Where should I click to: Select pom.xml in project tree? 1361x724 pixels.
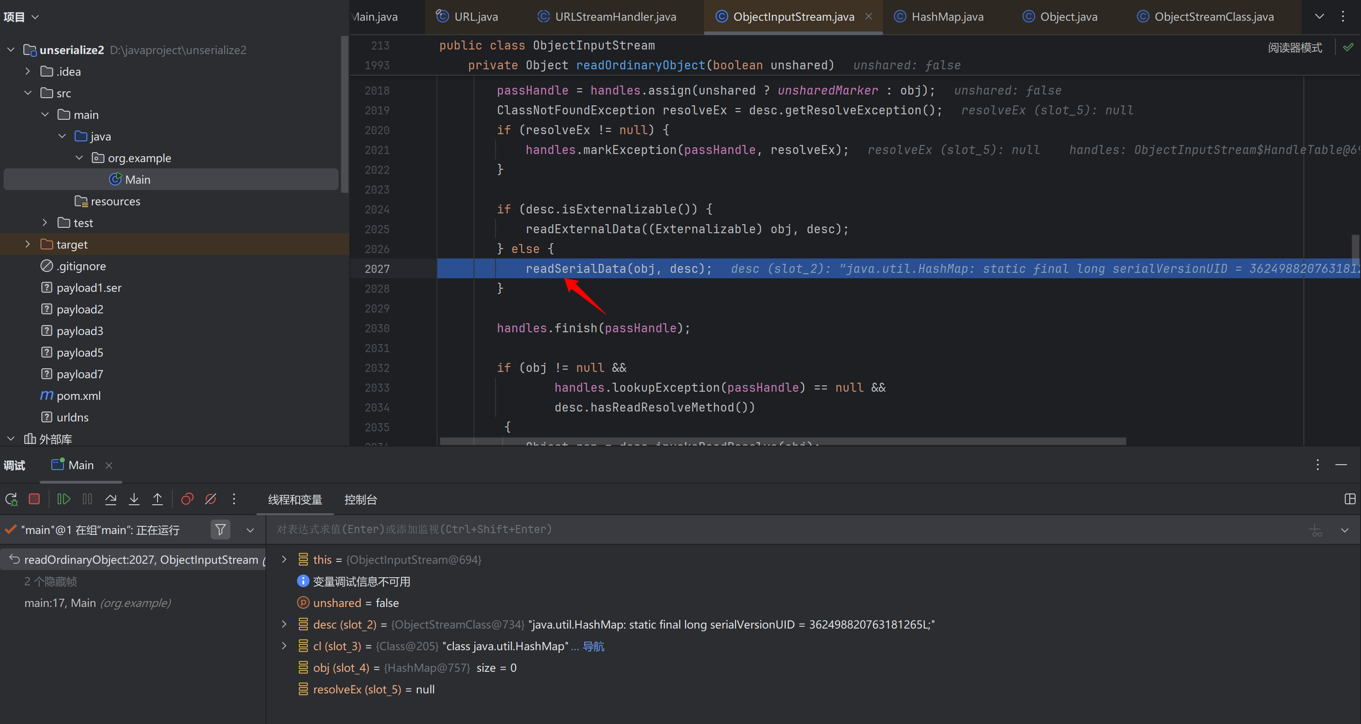point(78,396)
